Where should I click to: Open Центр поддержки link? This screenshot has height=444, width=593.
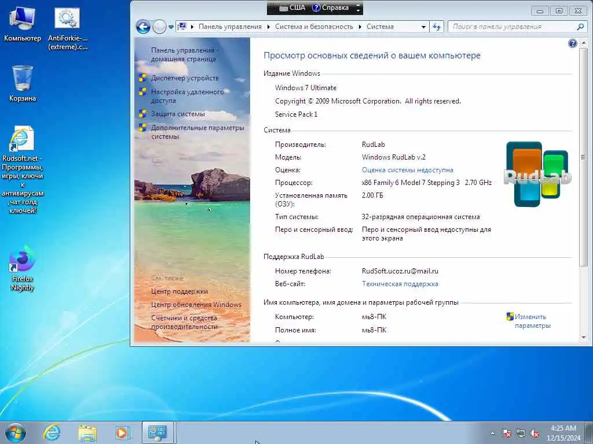180,291
